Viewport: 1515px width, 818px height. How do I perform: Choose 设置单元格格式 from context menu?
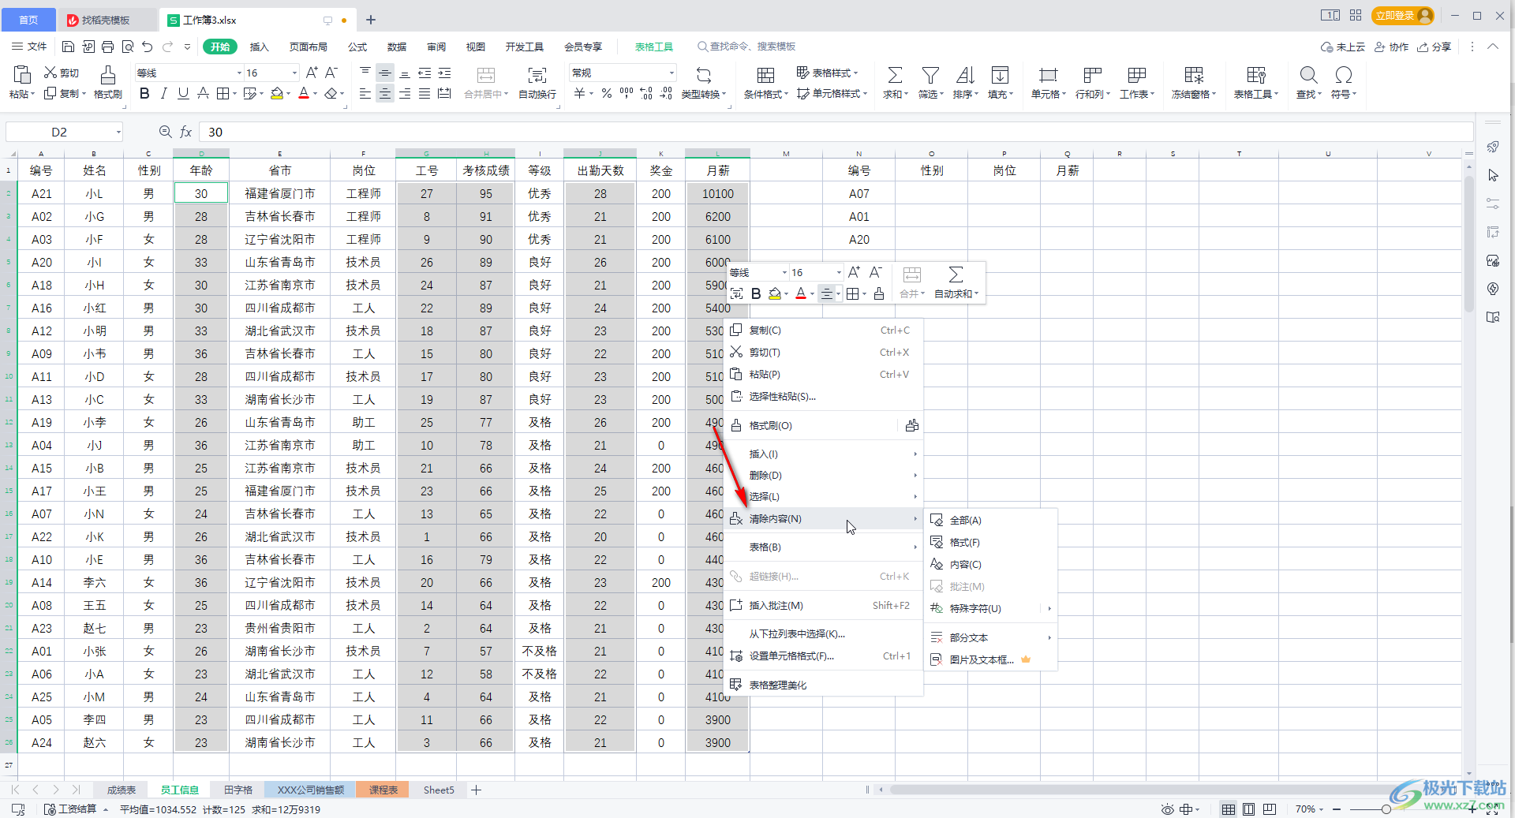[823, 656]
